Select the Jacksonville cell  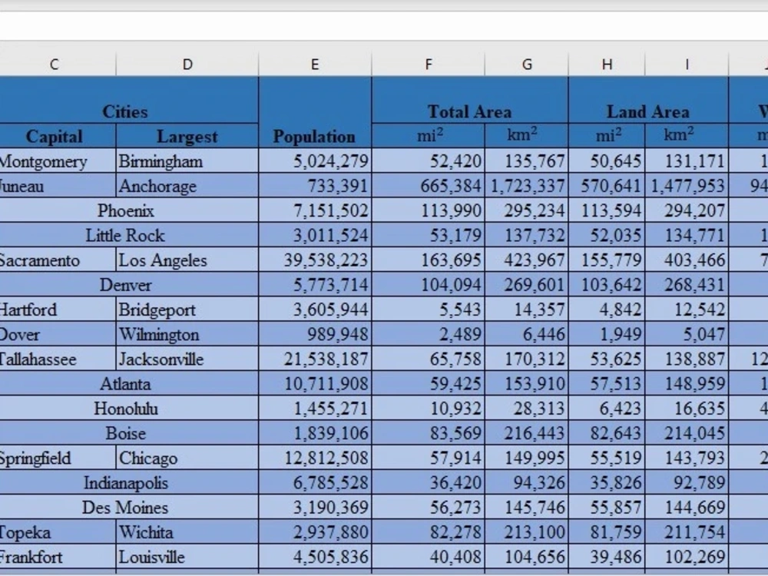187,359
